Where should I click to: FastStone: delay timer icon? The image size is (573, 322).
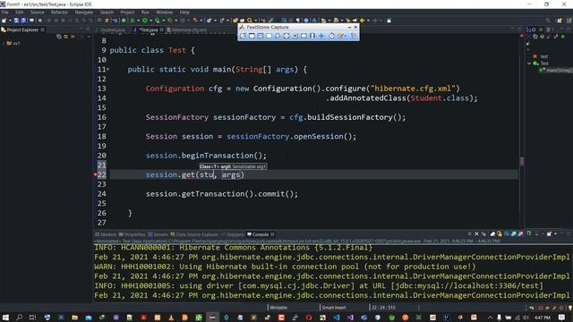point(331,36)
